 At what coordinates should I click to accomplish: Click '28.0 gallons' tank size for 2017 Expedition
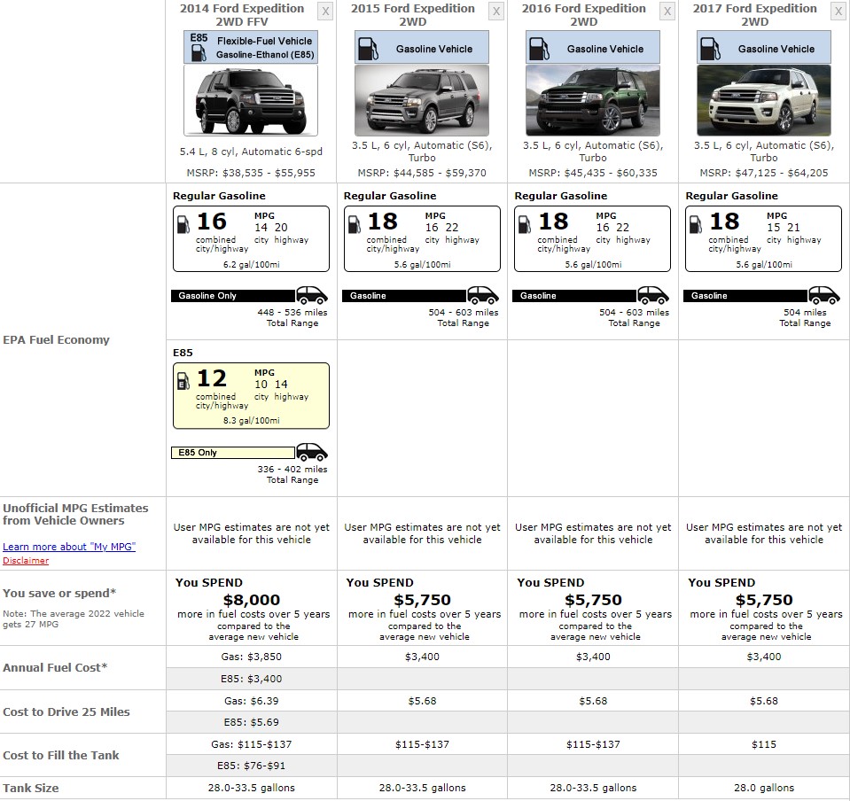764,788
